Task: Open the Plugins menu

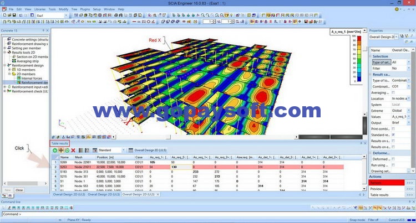Action: click(x=85, y=9)
